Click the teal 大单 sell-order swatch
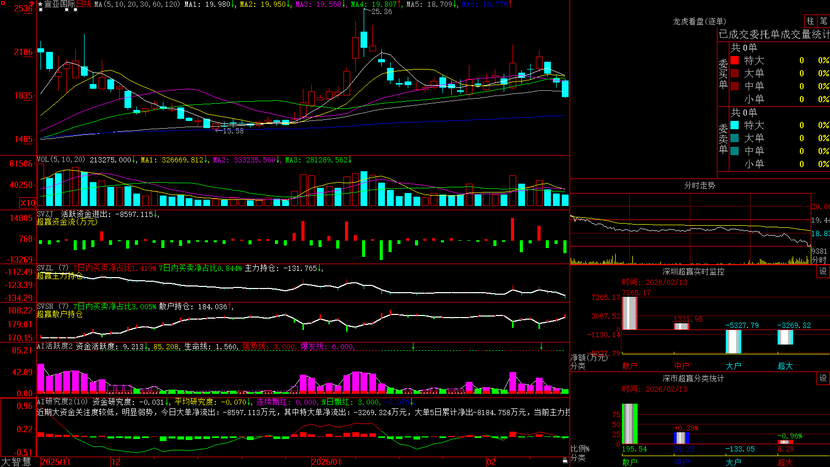Screen dimensions: 830x467 point(735,138)
